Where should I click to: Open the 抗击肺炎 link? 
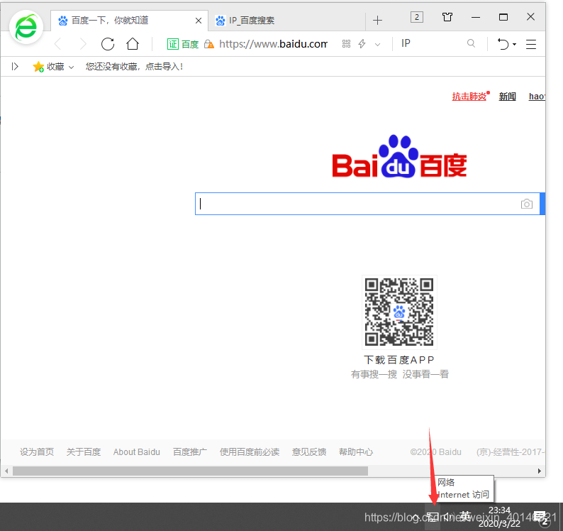coord(469,97)
